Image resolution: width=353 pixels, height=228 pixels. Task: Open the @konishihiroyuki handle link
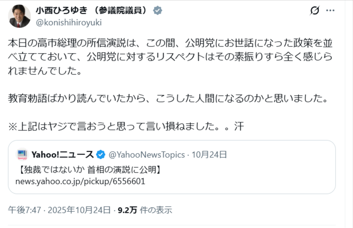click(x=69, y=22)
